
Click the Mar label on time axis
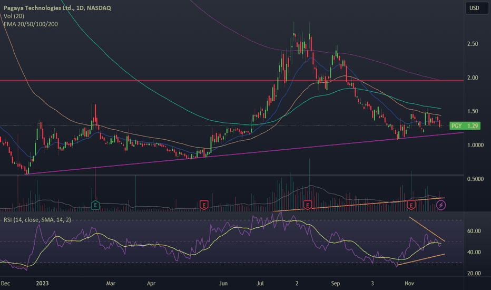[111, 284]
